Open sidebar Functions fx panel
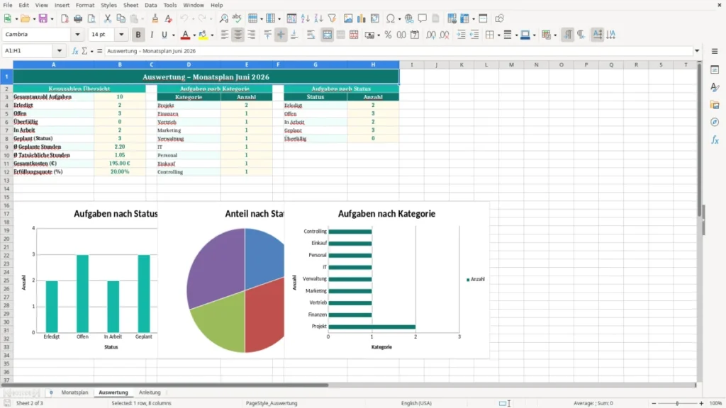 coord(715,140)
